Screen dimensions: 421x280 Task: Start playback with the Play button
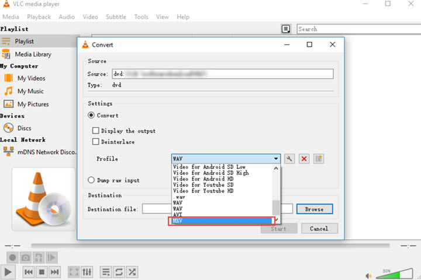point(8,272)
